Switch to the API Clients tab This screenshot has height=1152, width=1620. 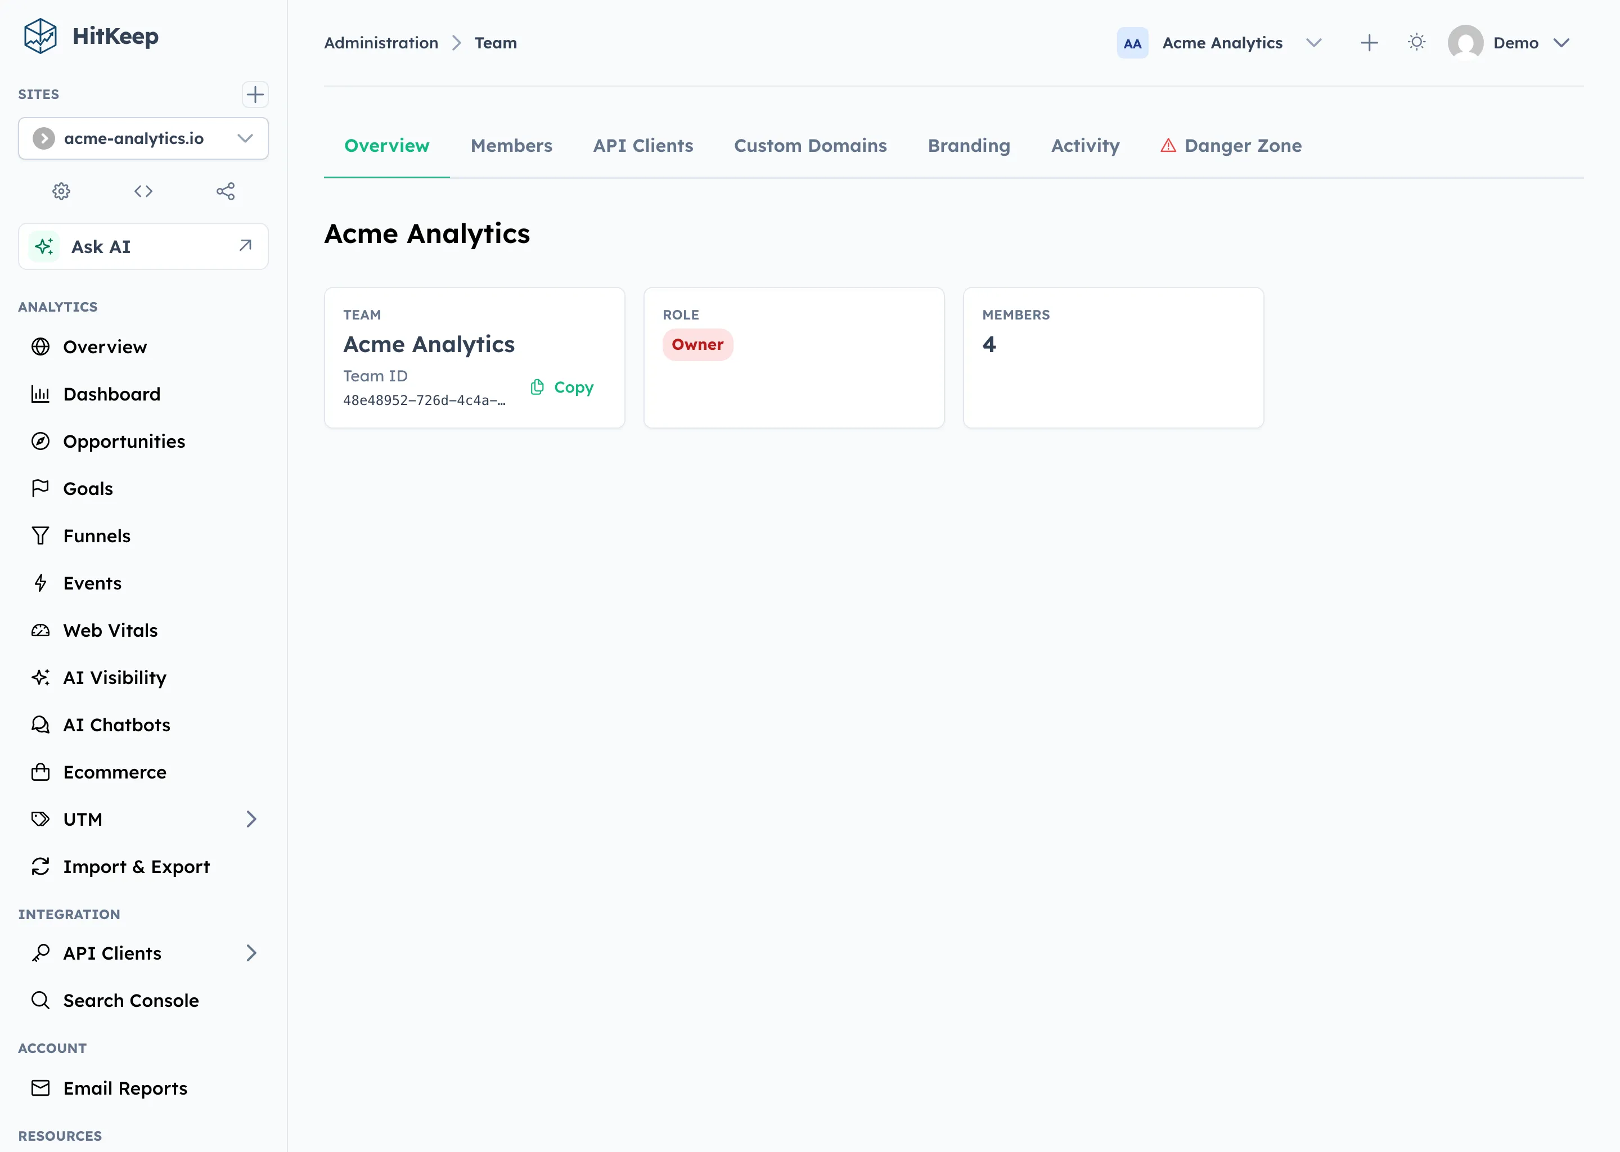(x=642, y=146)
